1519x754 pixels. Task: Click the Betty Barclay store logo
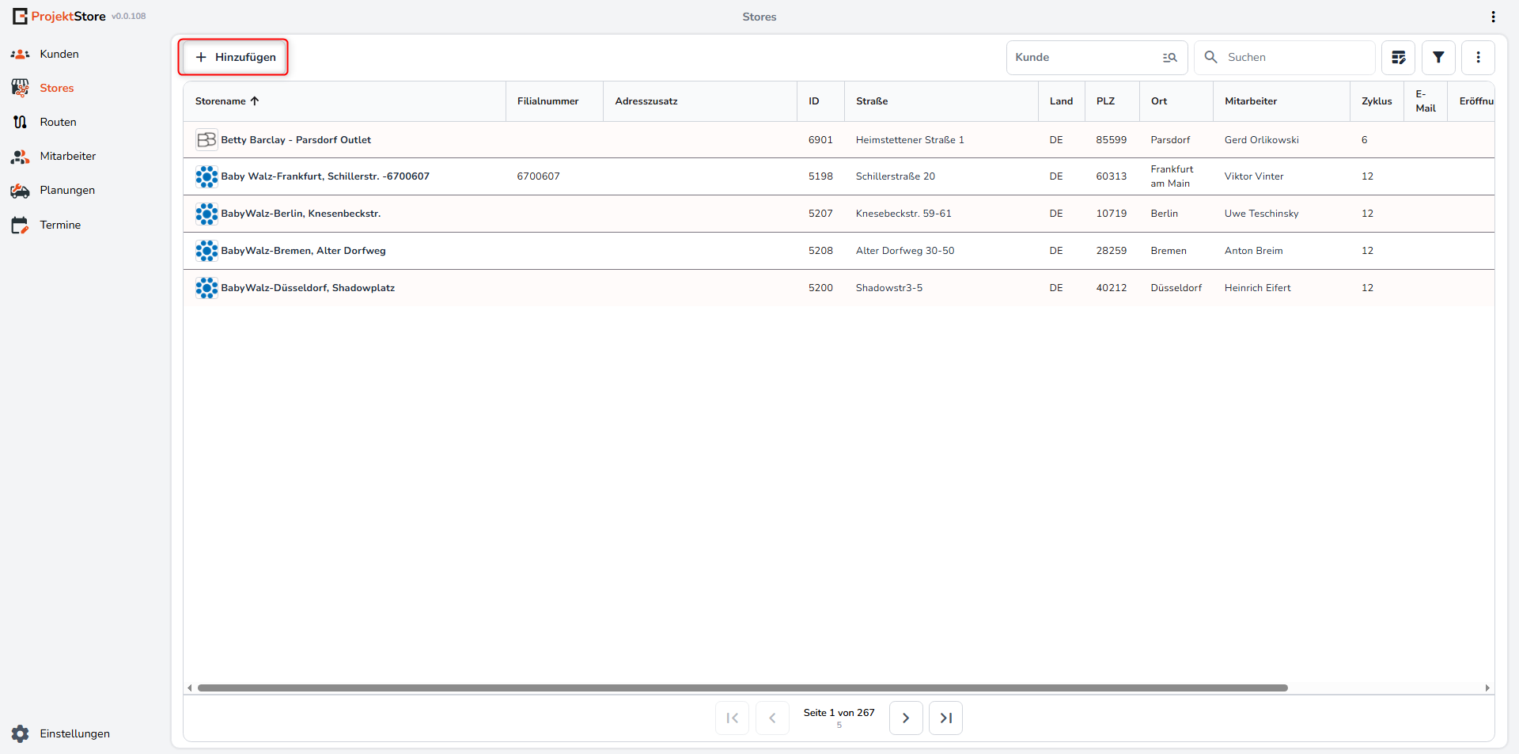[x=206, y=139]
